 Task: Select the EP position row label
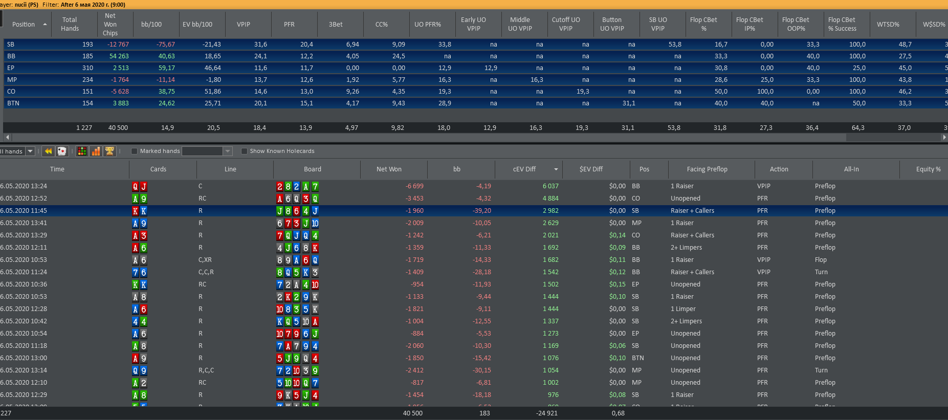point(11,68)
